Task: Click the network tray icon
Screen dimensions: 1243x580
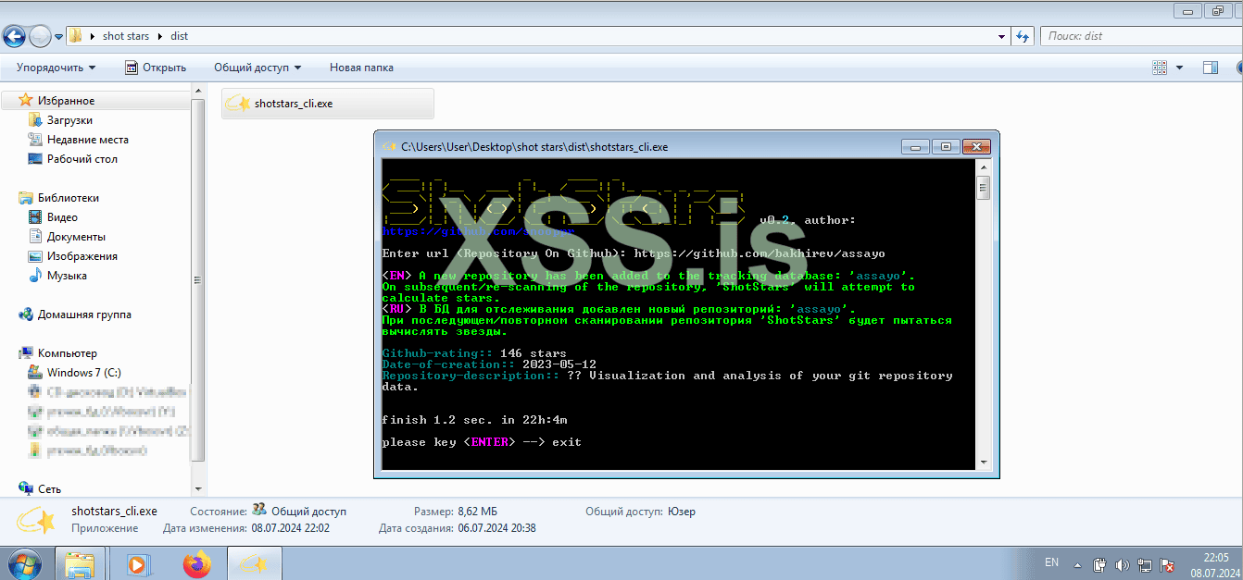Action: [x=1145, y=564]
